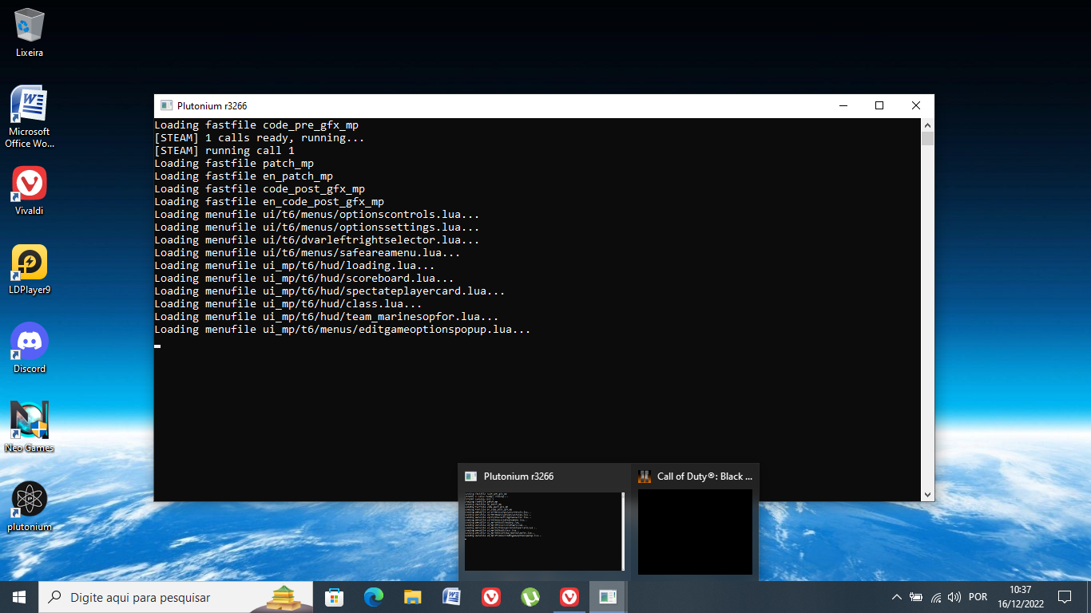Screen dimensions: 1091x613
Task: Select the Lixeira recycle bin desktop icon
Action: [30, 33]
